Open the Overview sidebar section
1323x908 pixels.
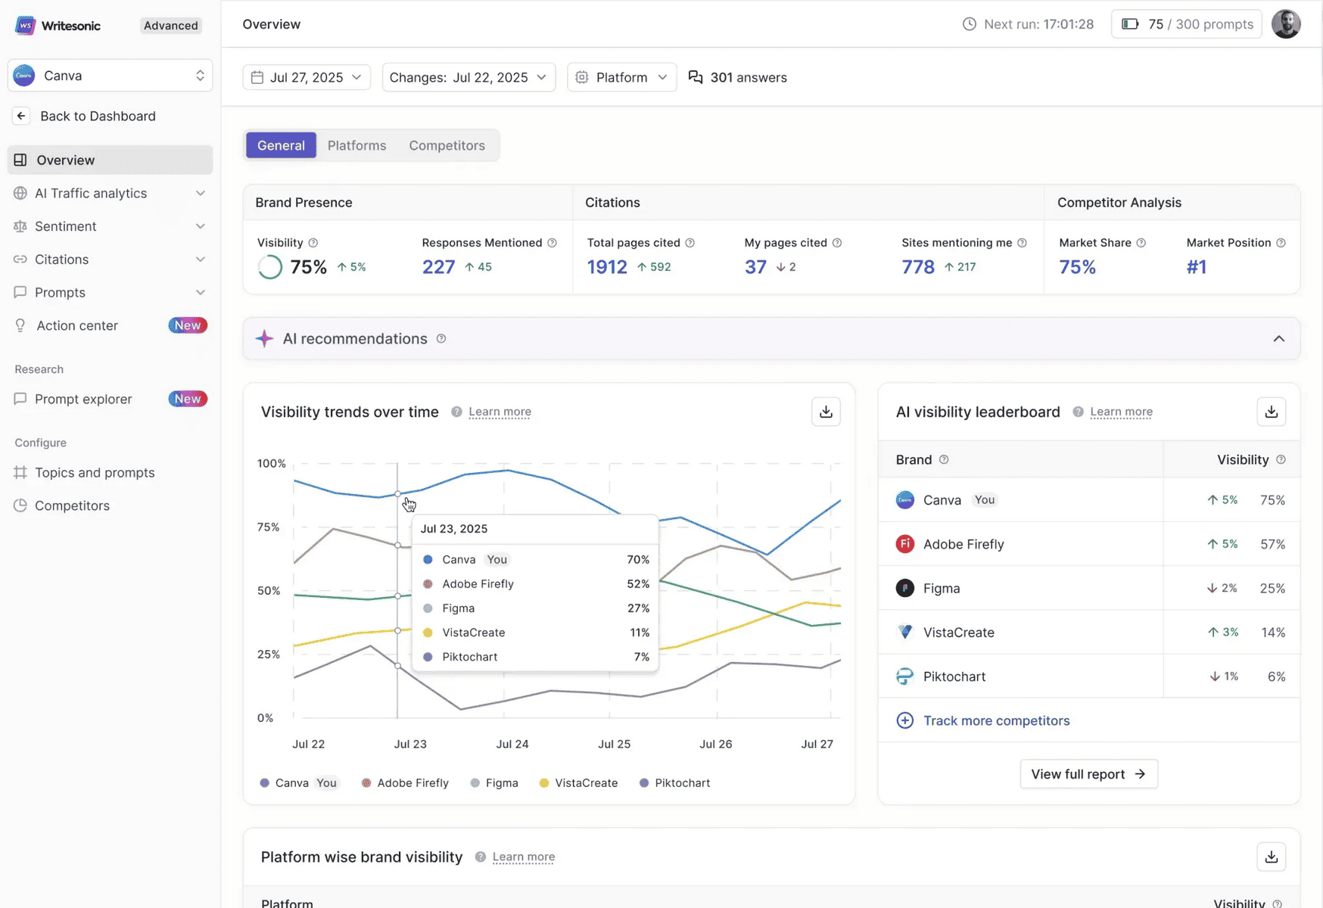click(x=64, y=160)
